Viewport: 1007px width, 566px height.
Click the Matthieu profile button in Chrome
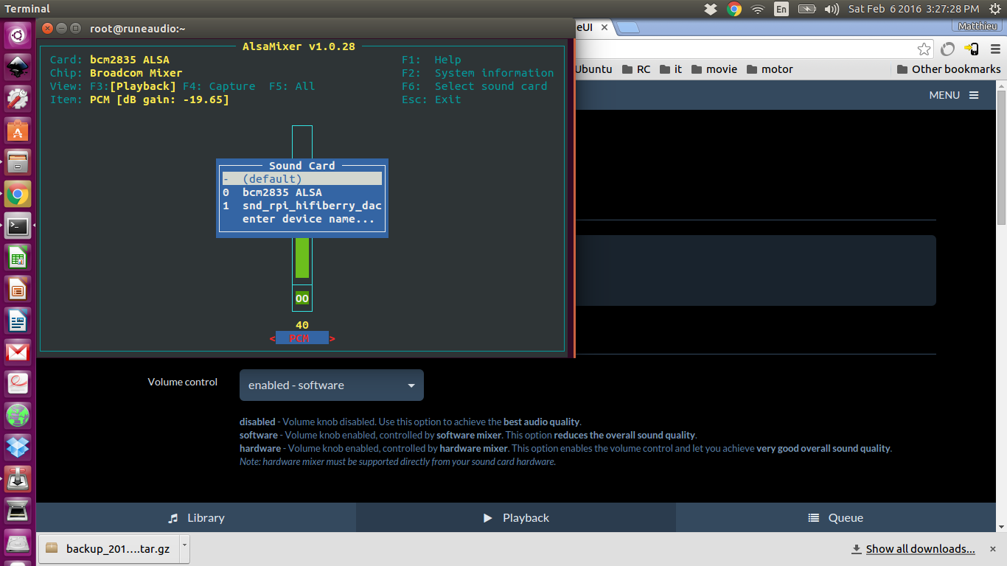click(x=978, y=27)
